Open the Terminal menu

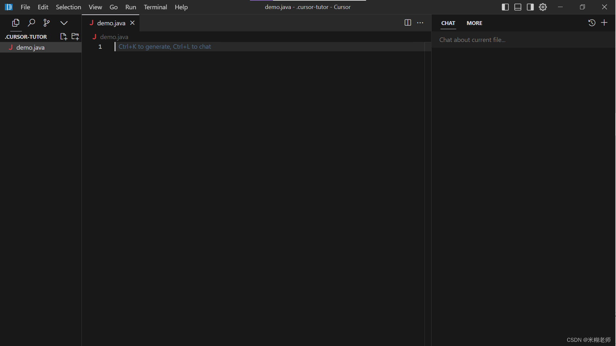tap(155, 7)
